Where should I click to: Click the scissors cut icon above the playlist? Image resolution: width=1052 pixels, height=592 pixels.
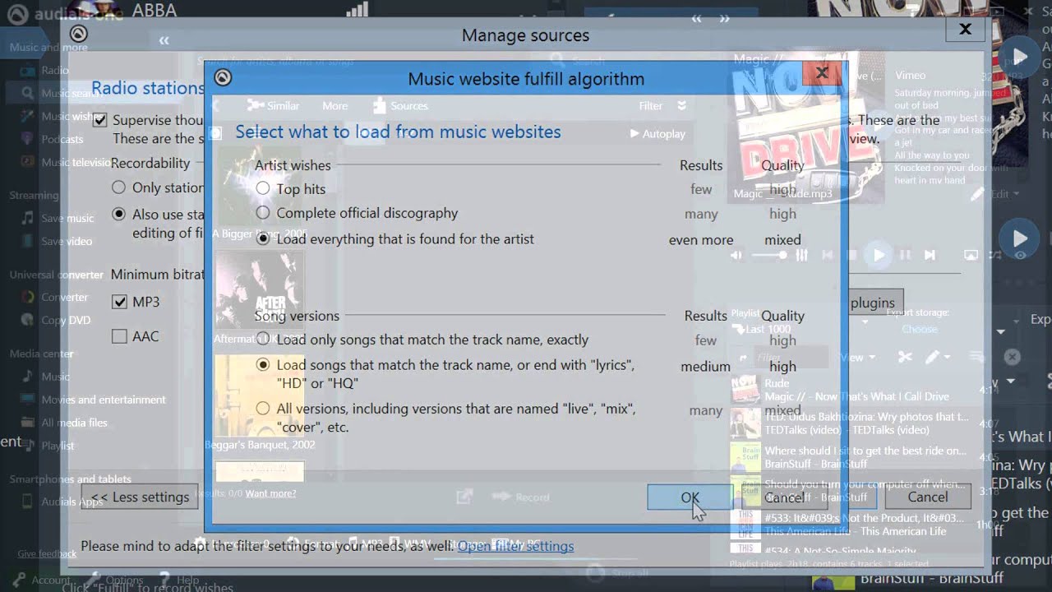click(905, 357)
